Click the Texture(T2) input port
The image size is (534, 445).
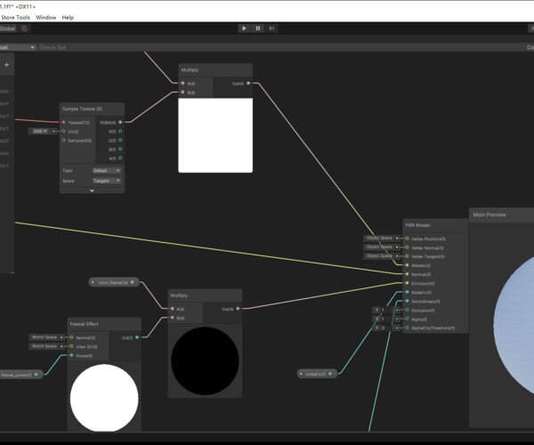click(x=64, y=122)
